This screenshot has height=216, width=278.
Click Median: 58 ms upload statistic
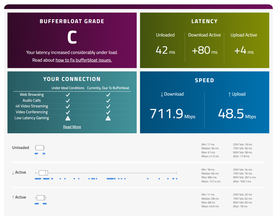[x=210, y=199]
